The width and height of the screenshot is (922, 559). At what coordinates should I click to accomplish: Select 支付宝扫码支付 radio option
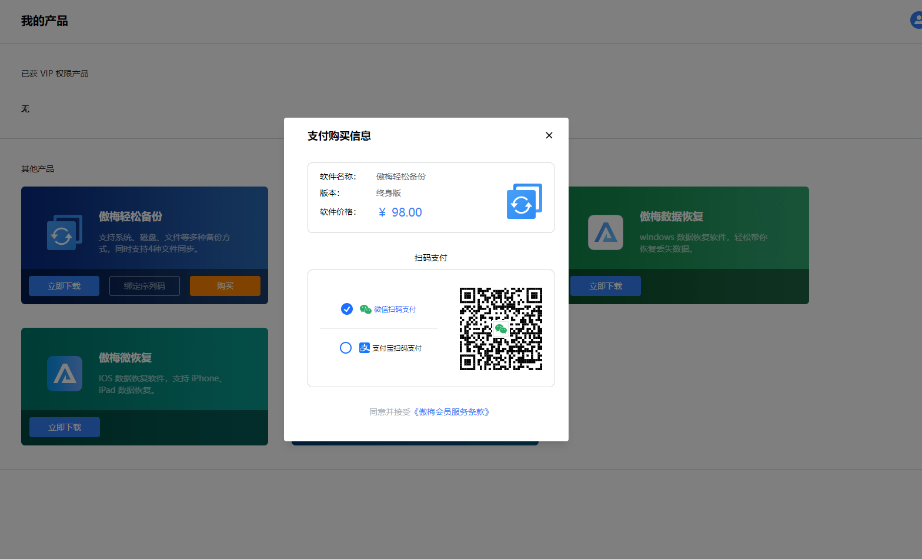(346, 348)
